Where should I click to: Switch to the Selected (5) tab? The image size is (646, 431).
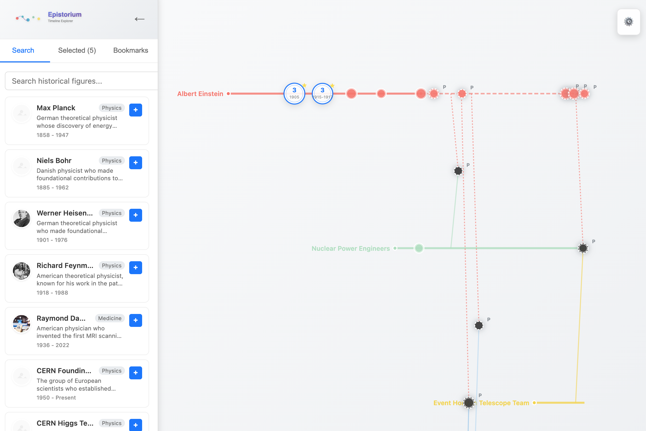(x=77, y=50)
